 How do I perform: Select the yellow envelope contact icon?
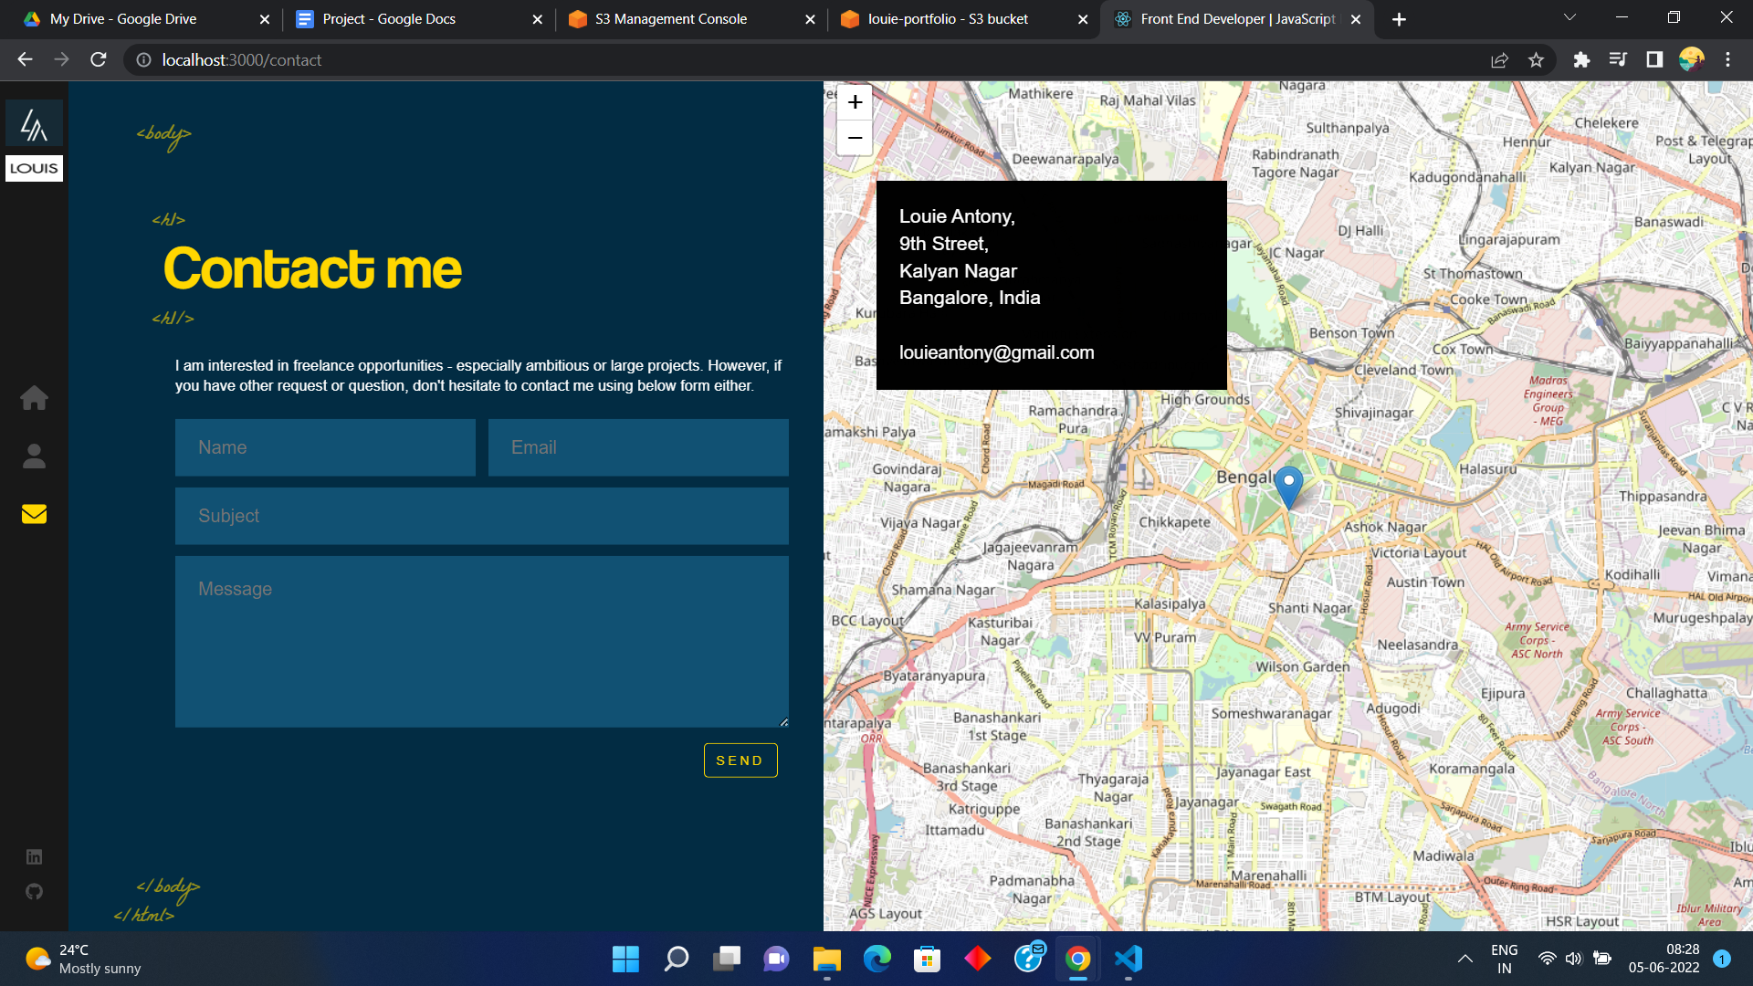coord(34,514)
